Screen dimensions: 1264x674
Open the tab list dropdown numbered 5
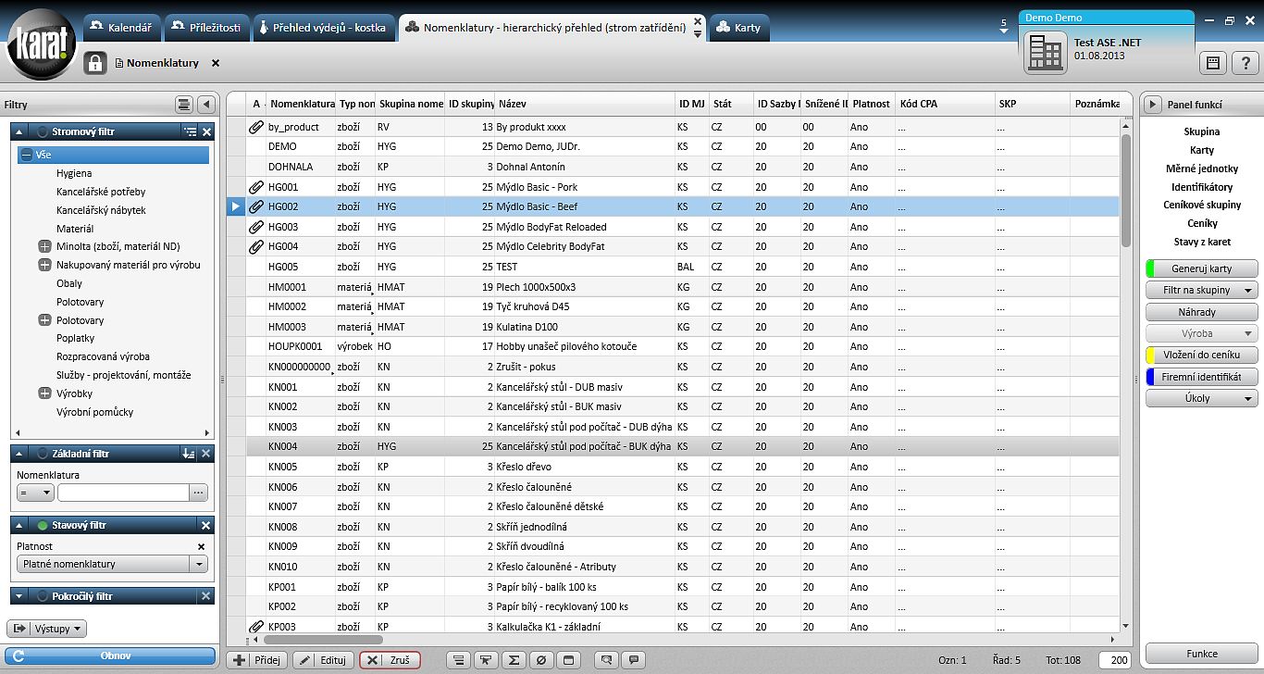pyautogui.click(x=1004, y=27)
